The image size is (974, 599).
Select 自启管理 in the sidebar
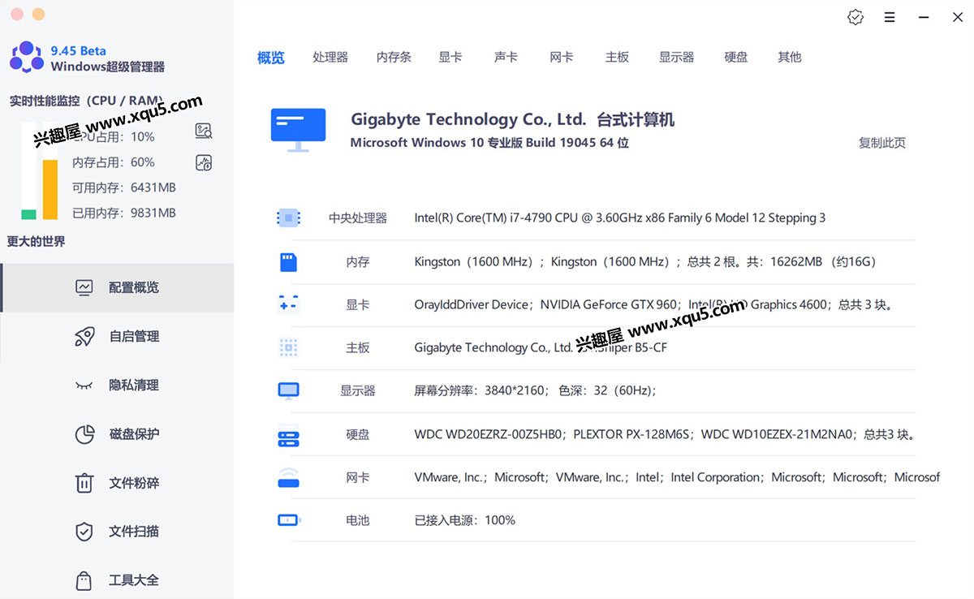click(117, 336)
